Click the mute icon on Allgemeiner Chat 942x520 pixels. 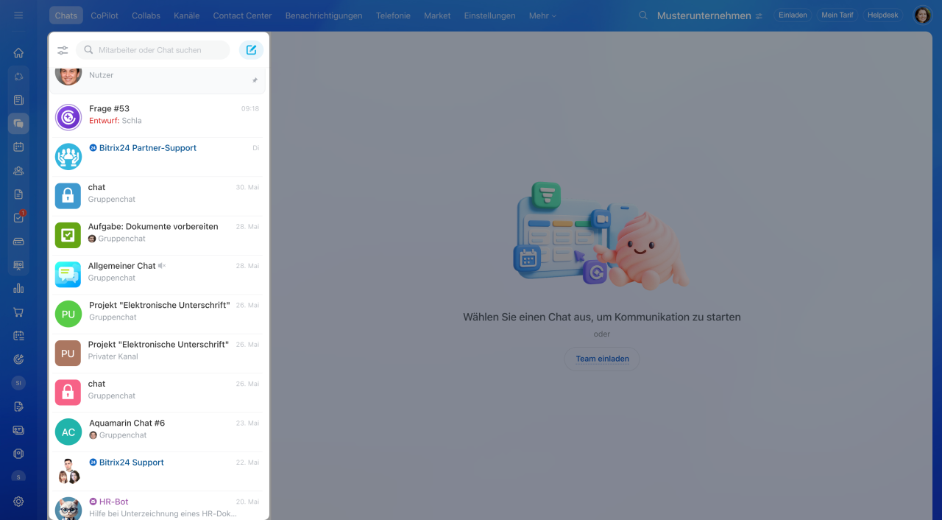tap(162, 266)
